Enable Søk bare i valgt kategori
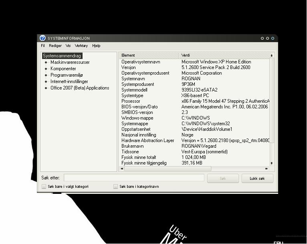 pyautogui.click(x=44, y=186)
